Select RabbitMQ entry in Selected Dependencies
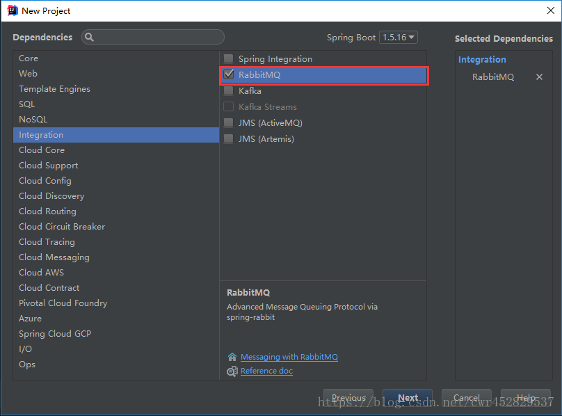 (493, 77)
